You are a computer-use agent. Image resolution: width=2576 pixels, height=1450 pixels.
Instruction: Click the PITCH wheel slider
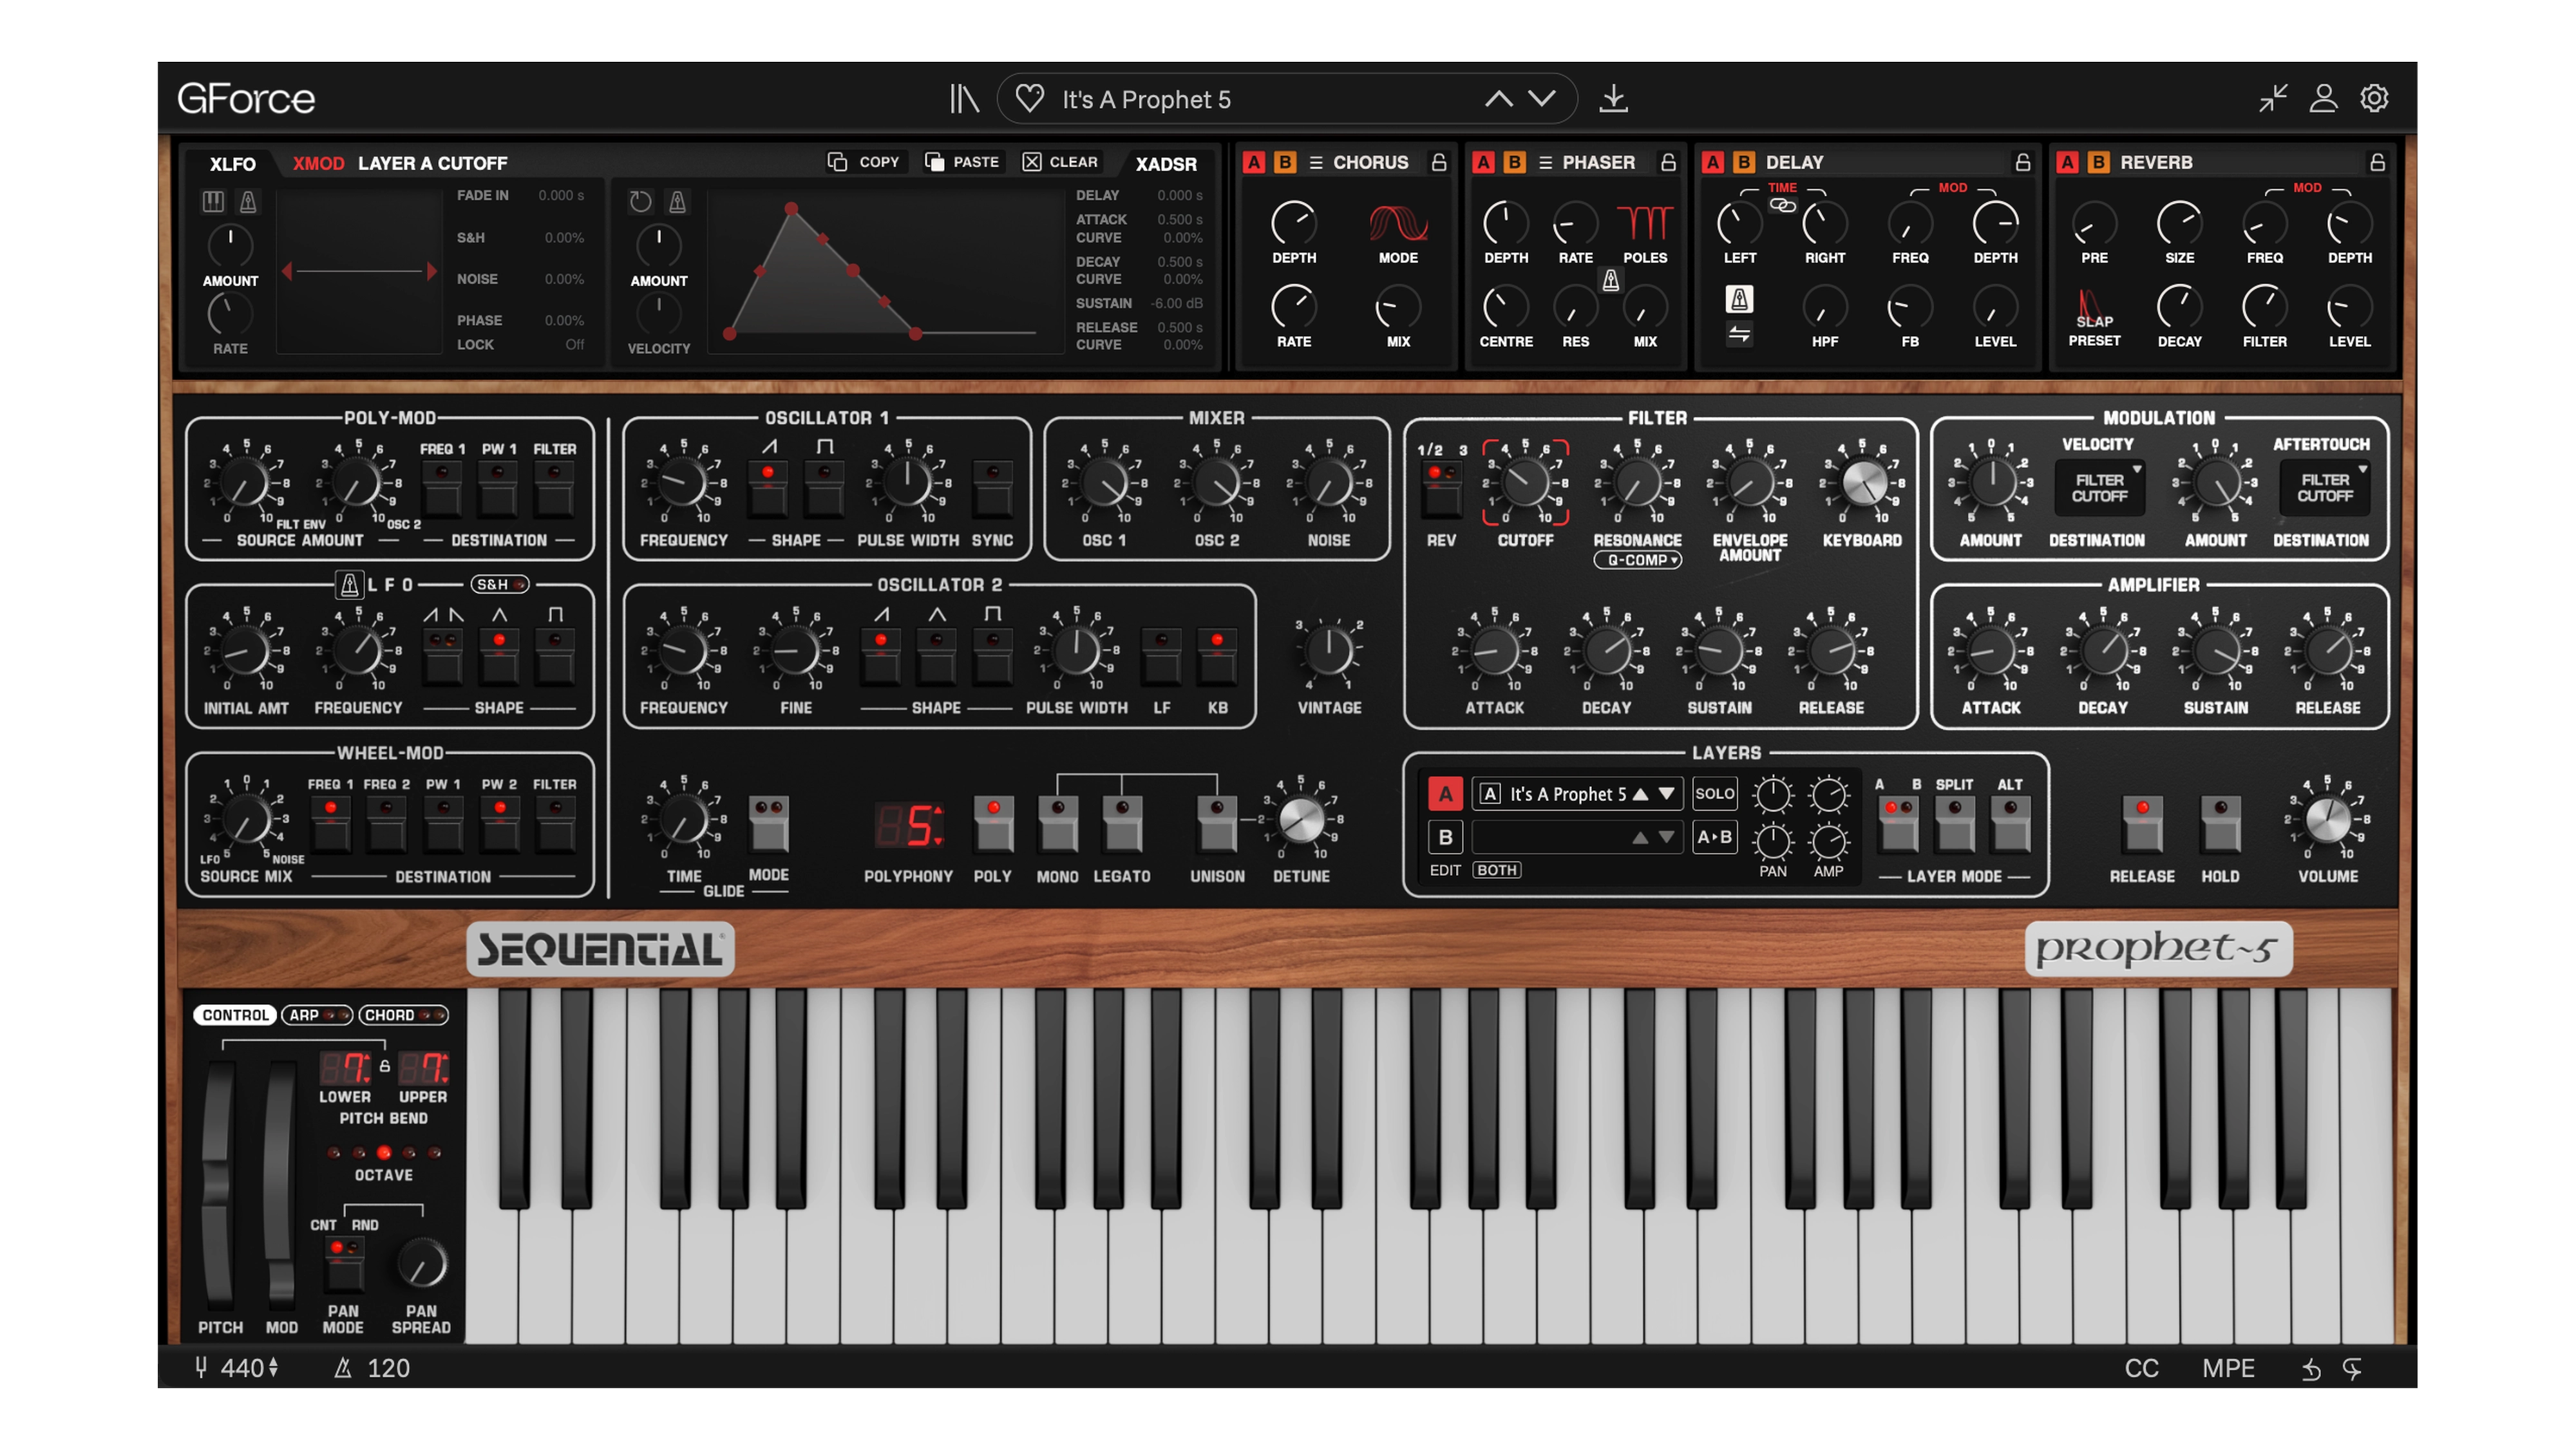[x=217, y=1185]
